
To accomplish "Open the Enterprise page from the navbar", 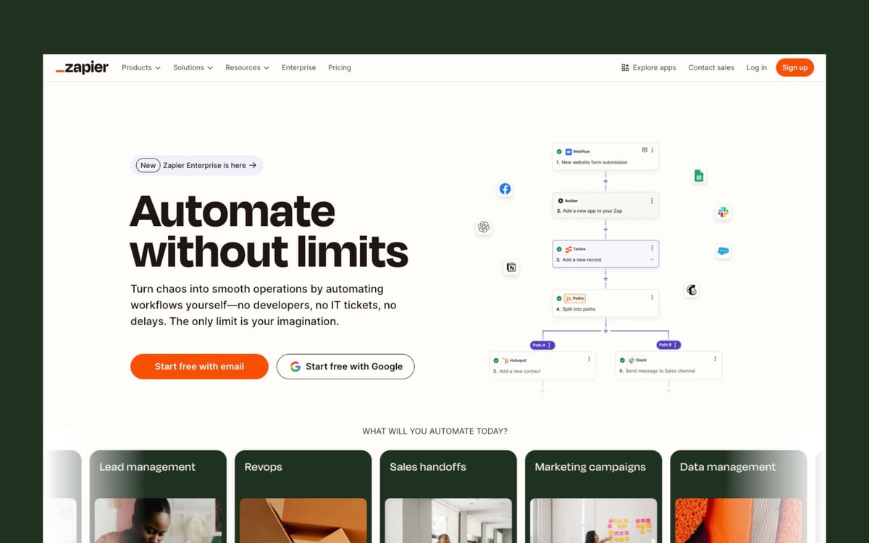I will pos(298,67).
